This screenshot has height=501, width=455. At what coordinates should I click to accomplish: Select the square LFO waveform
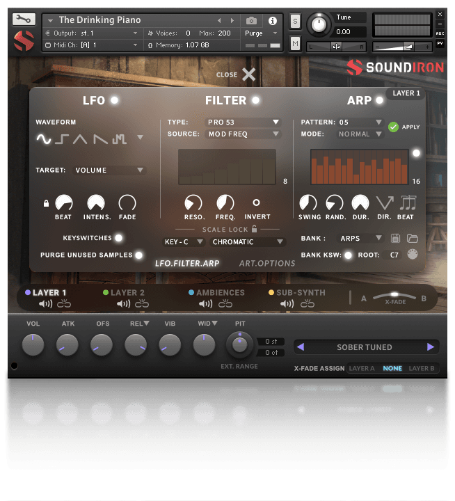[x=62, y=138]
